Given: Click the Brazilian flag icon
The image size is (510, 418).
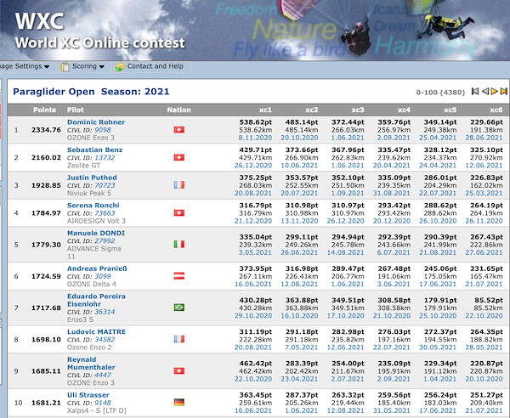Looking at the screenshot, I should coord(178,308).
